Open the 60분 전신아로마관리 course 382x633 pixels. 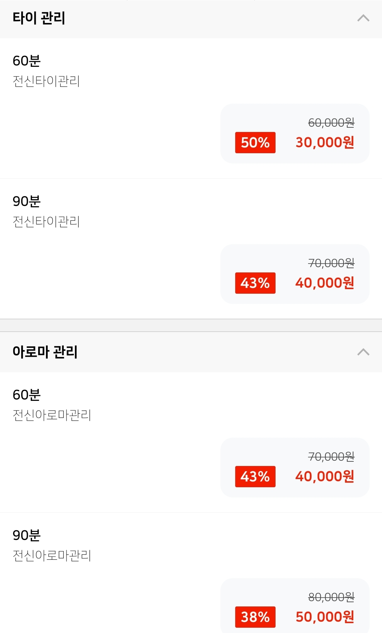pyautogui.click(x=52, y=405)
